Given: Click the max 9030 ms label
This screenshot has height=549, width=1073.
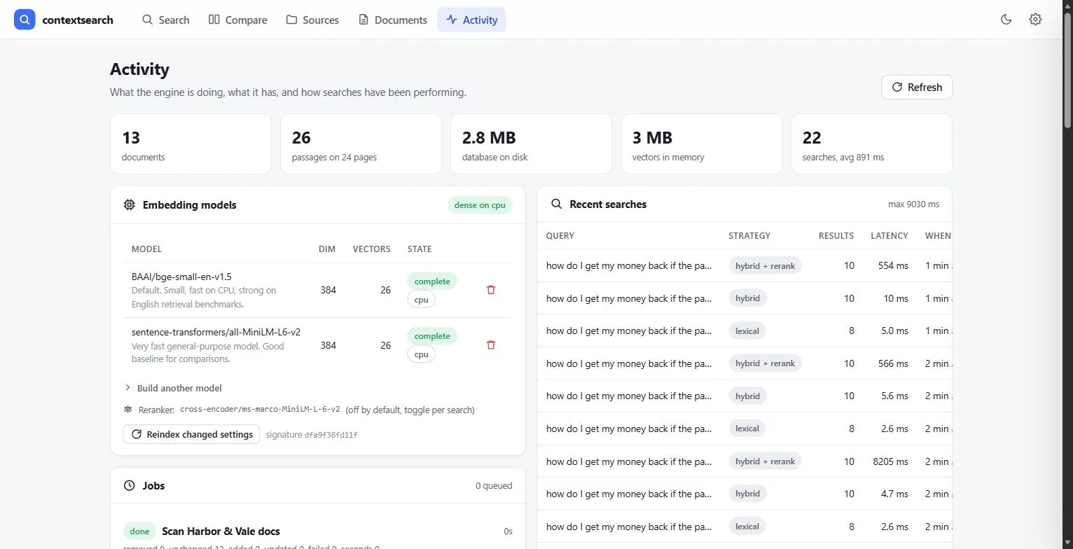Looking at the screenshot, I should coord(913,204).
